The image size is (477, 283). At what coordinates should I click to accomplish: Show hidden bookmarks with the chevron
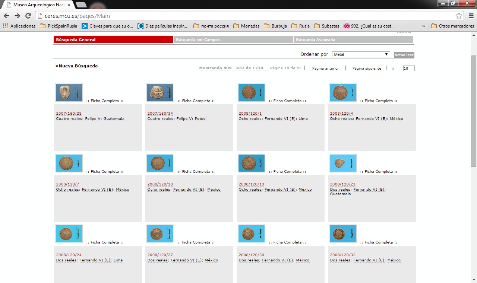pos(424,26)
